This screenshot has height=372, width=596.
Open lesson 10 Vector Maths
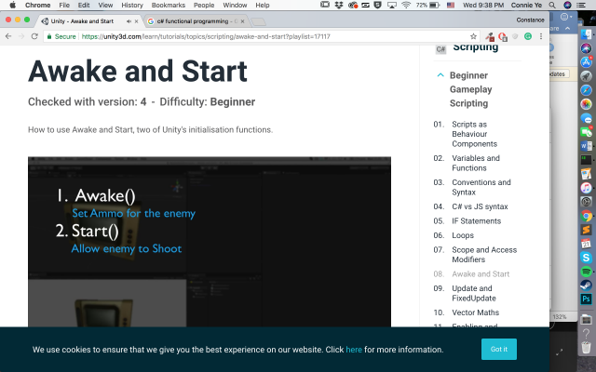(x=475, y=312)
